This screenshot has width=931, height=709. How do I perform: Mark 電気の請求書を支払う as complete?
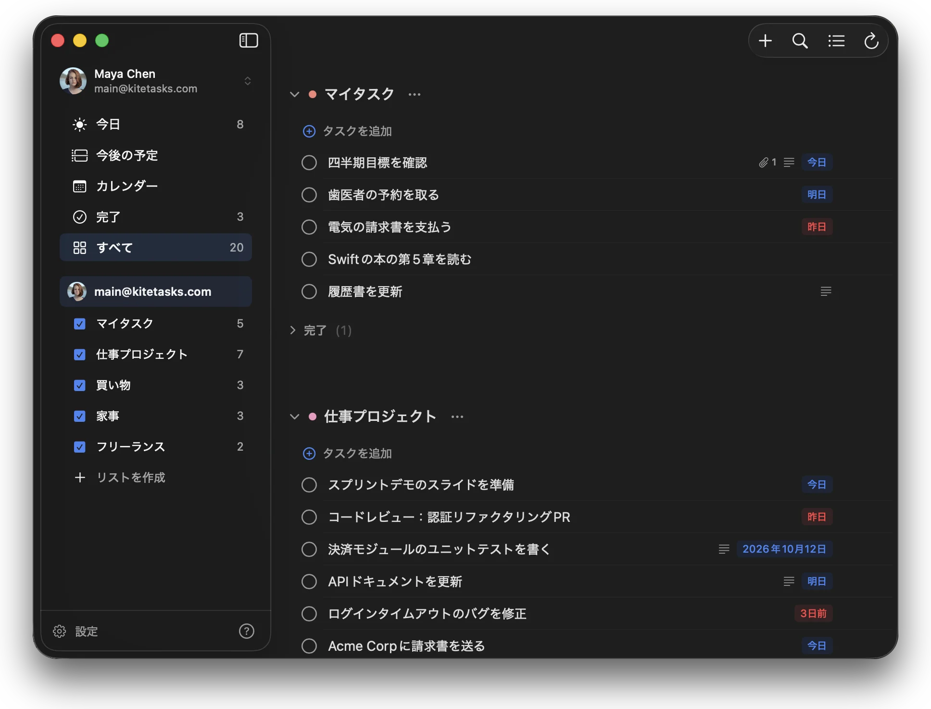(309, 227)
